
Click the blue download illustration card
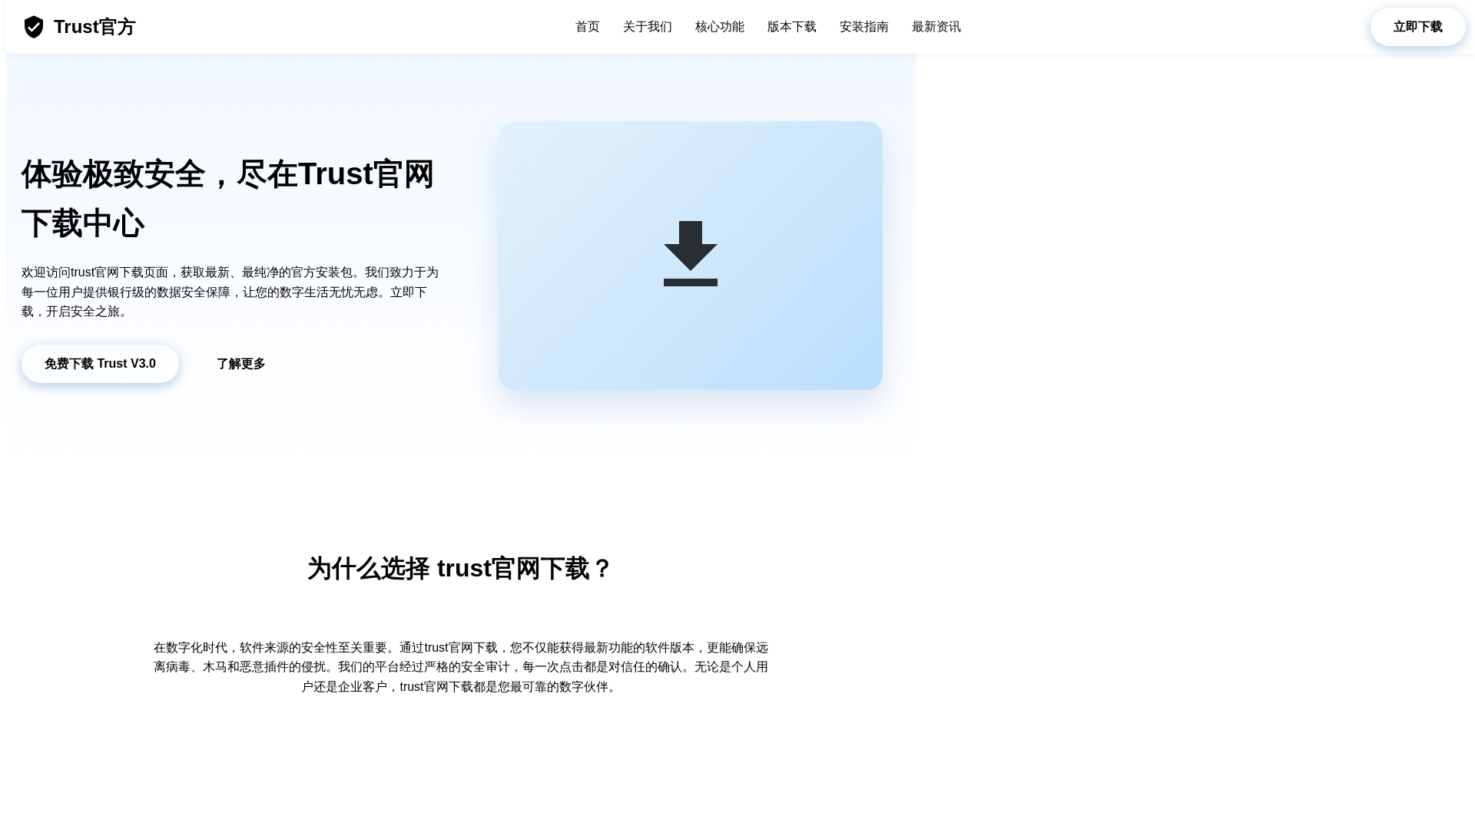pyautogui.click(x=691, y=256)
